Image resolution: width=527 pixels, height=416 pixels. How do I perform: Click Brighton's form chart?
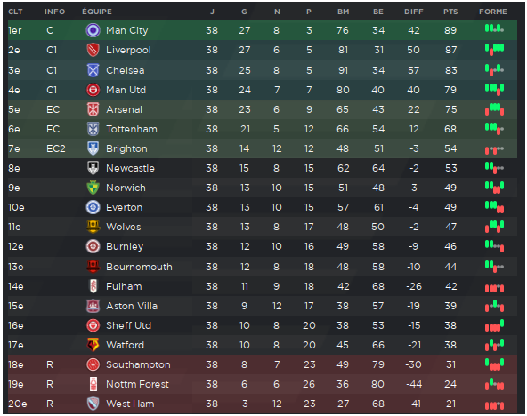[x=494, y=149]
